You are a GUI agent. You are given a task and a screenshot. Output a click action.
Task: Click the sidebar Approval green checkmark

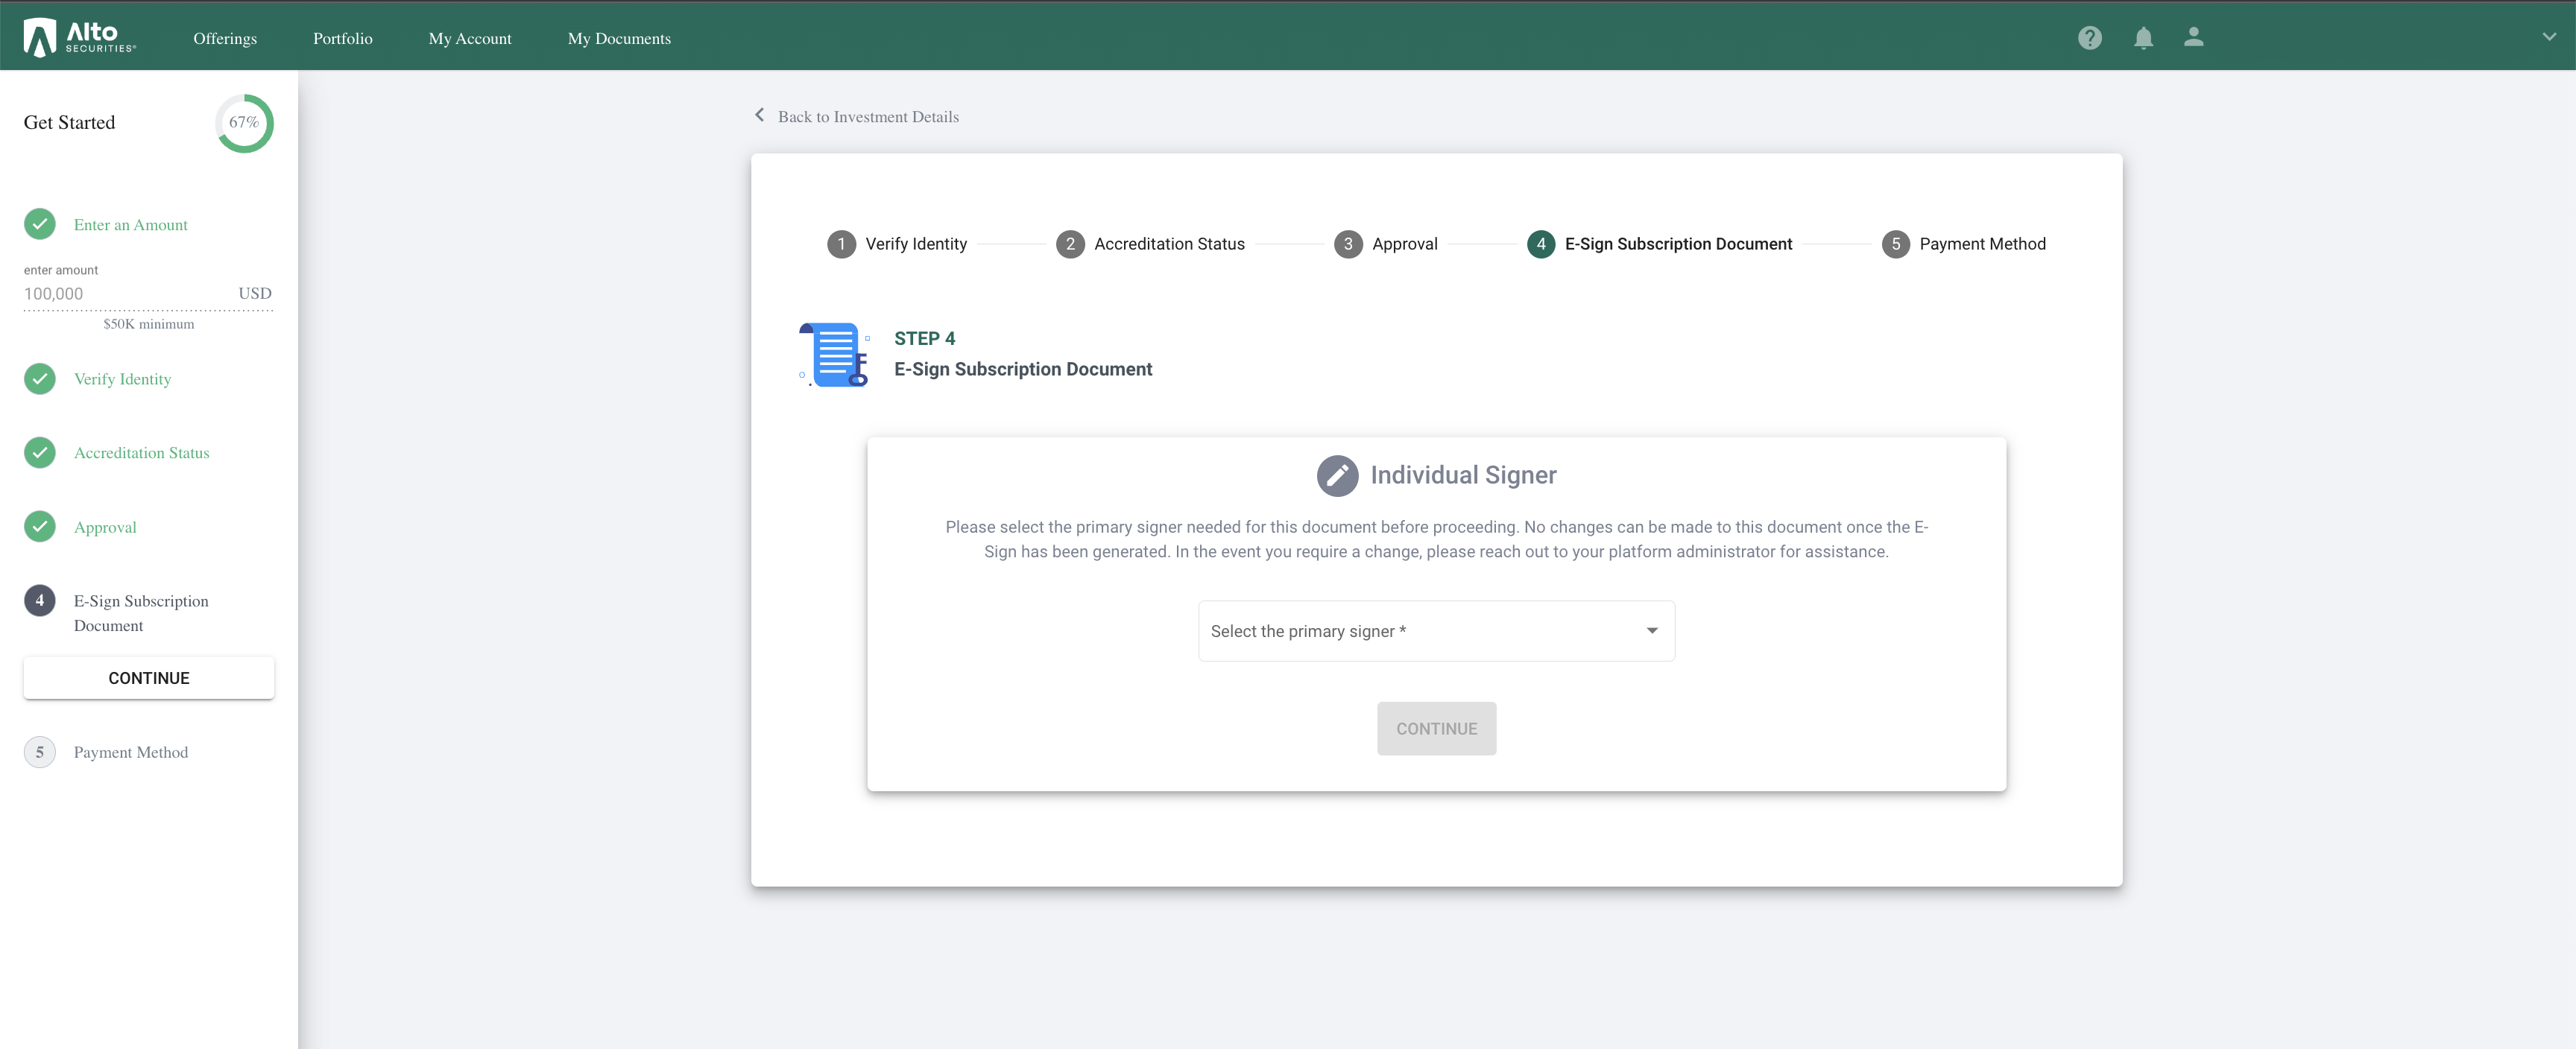pyautogui.click(x=40, y=526)
